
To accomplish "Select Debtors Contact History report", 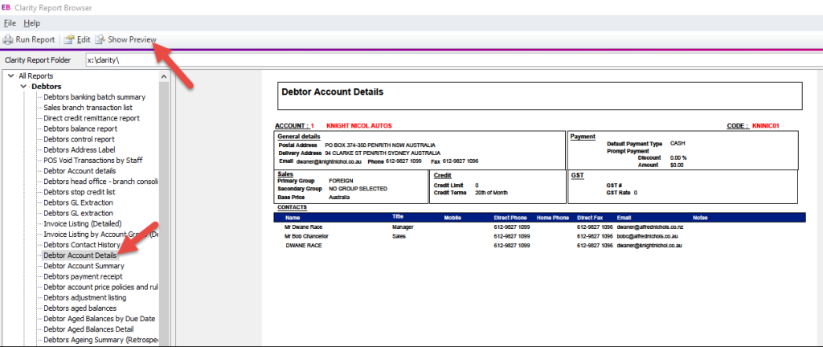I will (82, 244).
